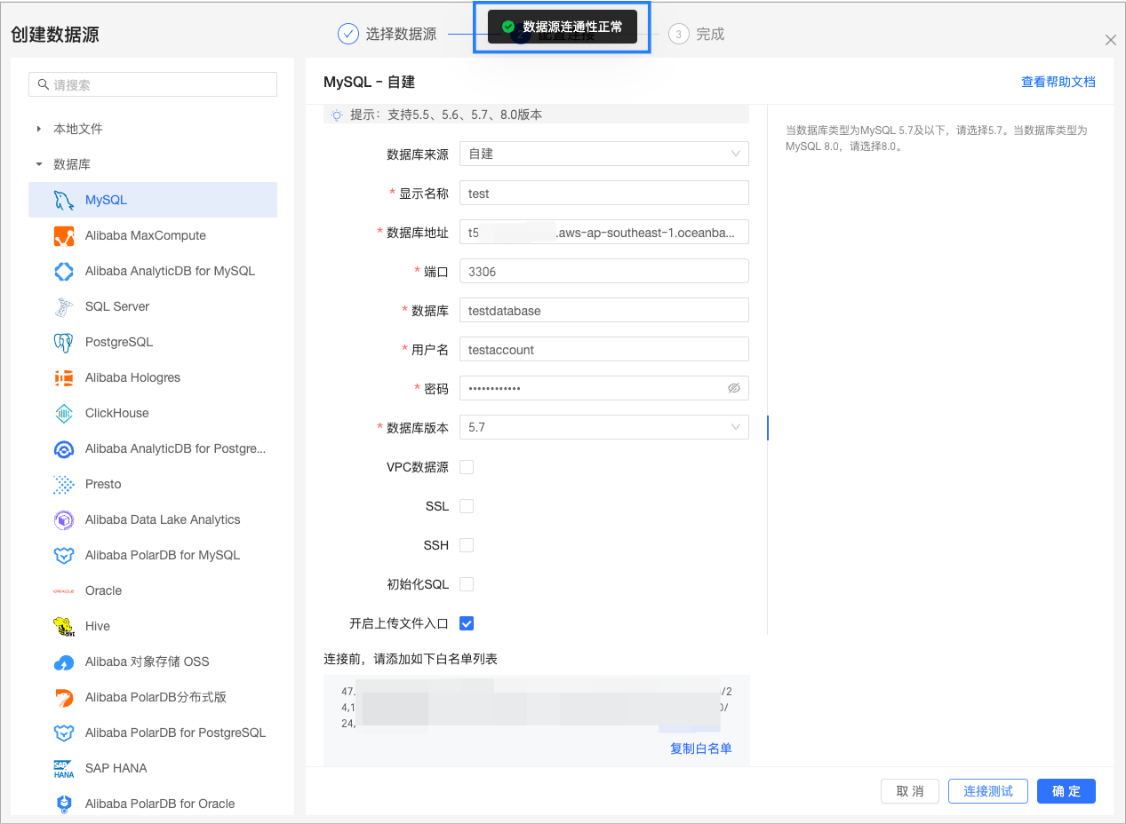1126x824 pixels.
Task: Enable the VPC数据源 checkbox
Action: (x=467, y=467)
